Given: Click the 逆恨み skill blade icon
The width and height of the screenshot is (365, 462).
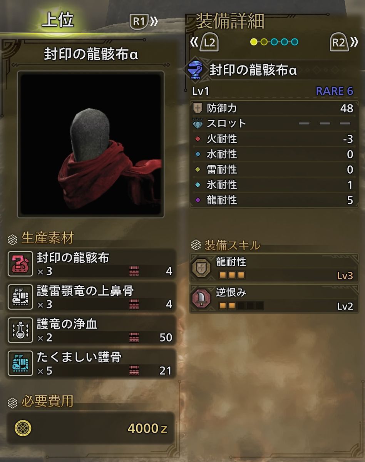Looking at the screenshot, I should click(202, 299).
